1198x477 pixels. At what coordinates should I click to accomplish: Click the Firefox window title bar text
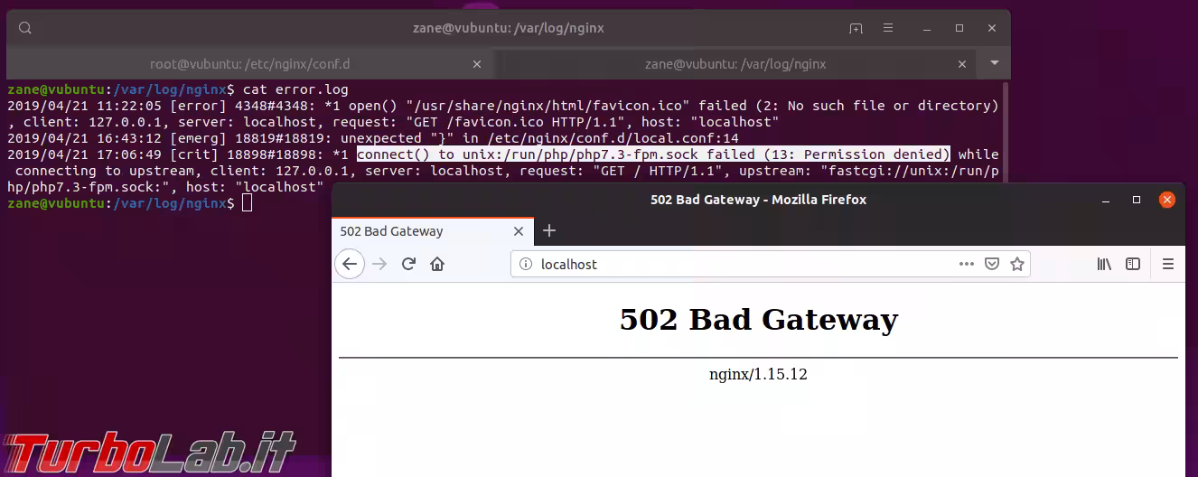tap(758, 200)
